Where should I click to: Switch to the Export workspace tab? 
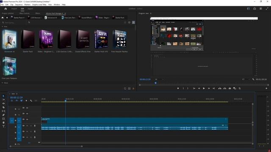coord(30,8)
